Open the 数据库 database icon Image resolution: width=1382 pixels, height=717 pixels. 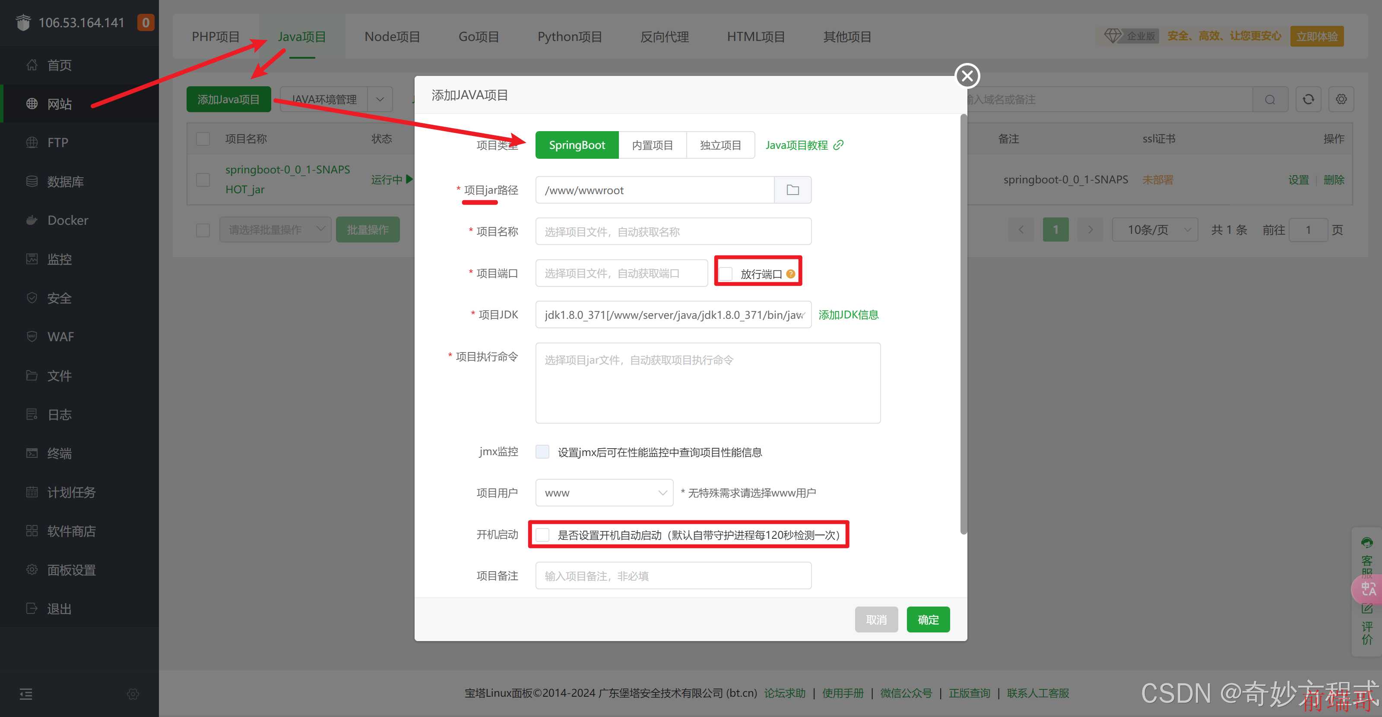point(32,181)
